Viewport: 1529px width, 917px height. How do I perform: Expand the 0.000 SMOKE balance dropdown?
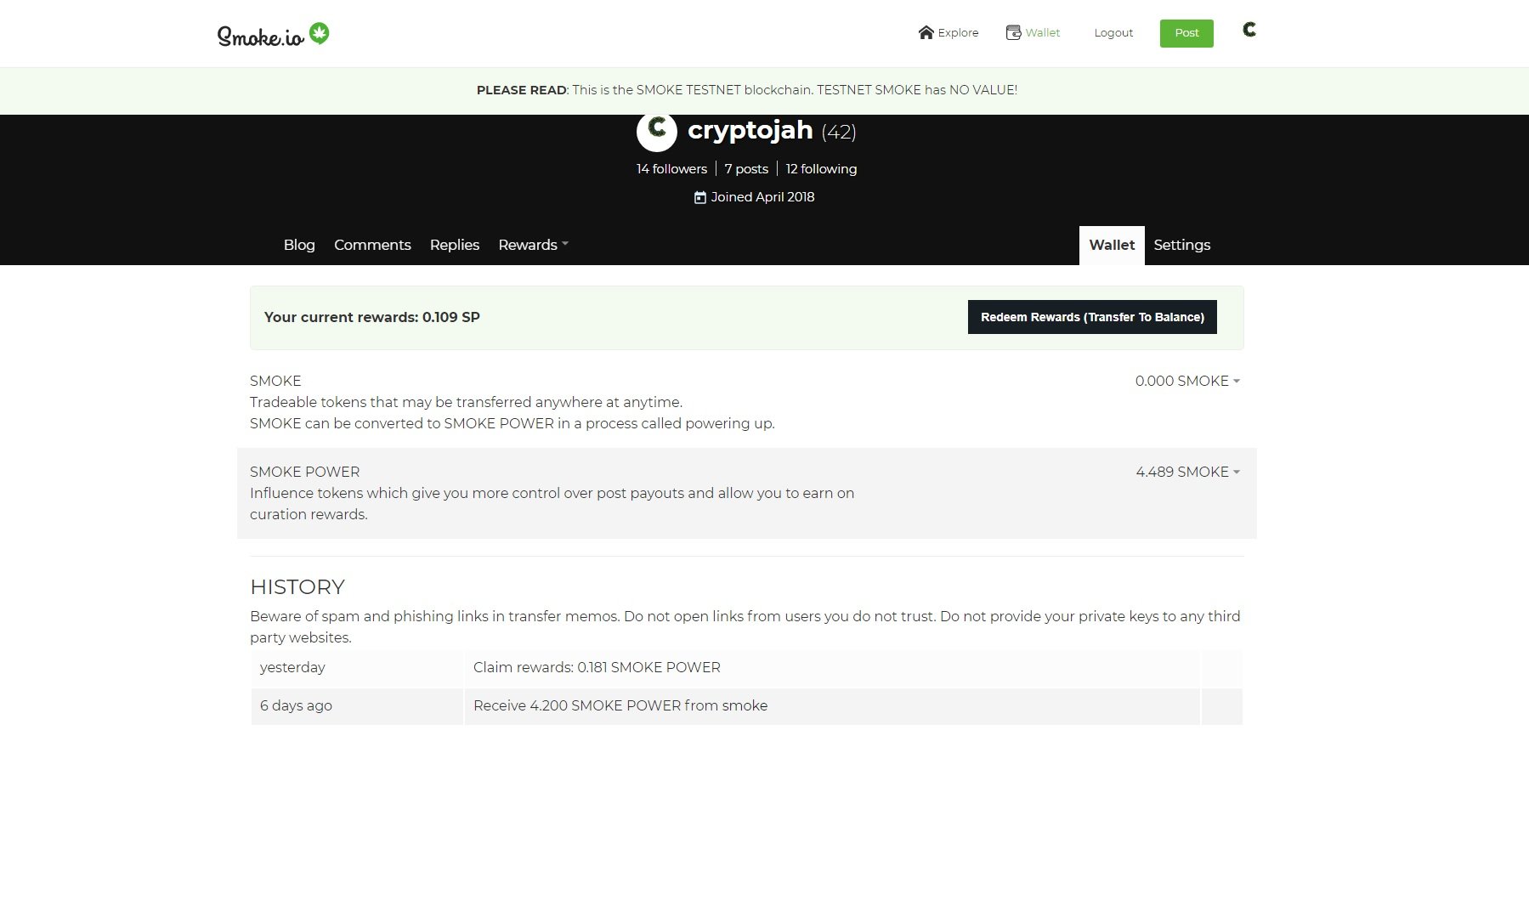click(1187, 381)
